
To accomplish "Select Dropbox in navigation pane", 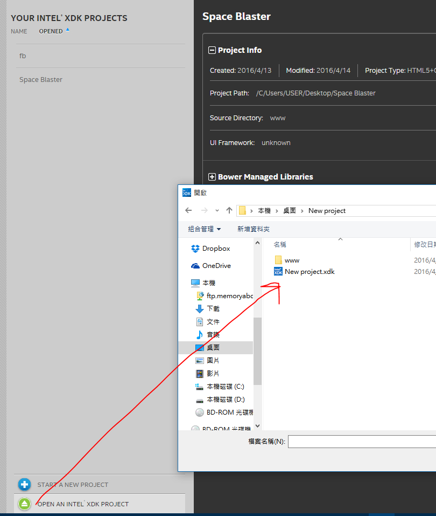I will [x=210, y=249].
